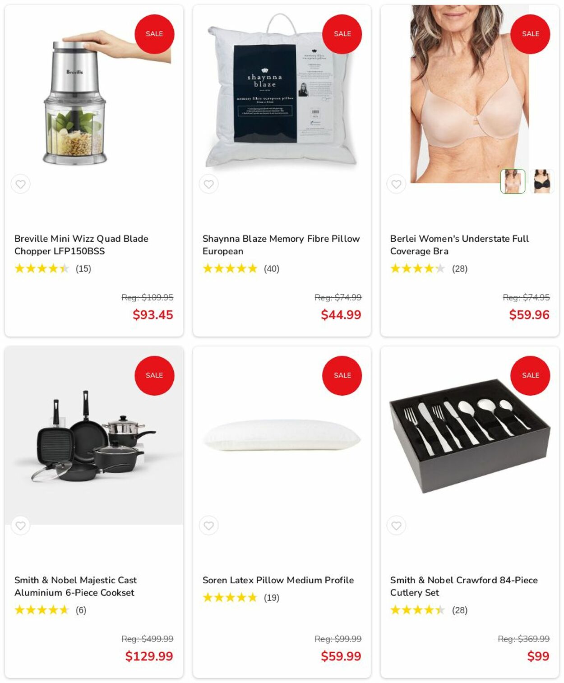Choose the black bra color thumbnail

[x=542, y=181]
